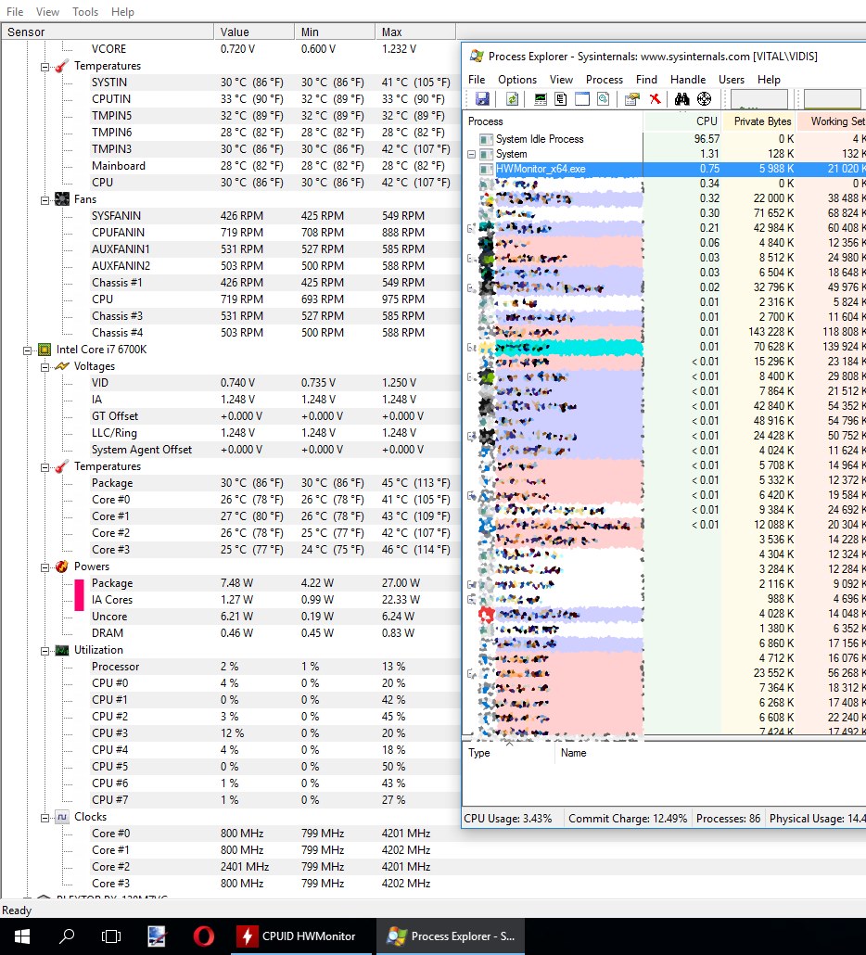Viewport: 866px width, 955px height.
Task: Open HWMonitor File menu
Action: coord(15,11)
